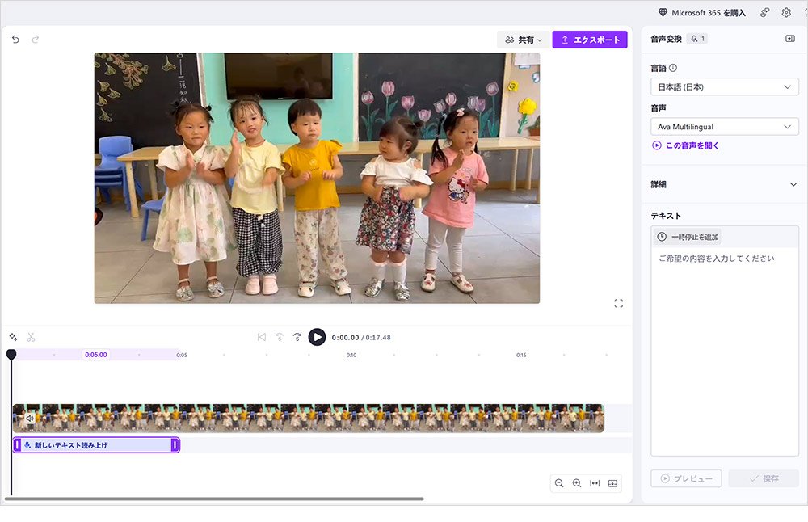Fit timeline to screen width
This screenshot has height=522, width=808.
pos(595,482)
